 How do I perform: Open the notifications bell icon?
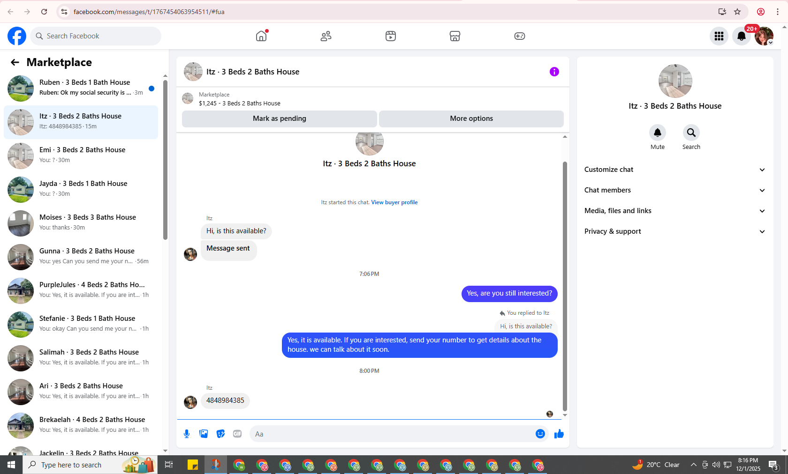coord(742,36)
